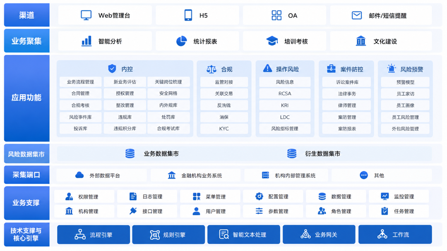
Task: Select the 业务支撑 row header
Action: coord(27,203)
